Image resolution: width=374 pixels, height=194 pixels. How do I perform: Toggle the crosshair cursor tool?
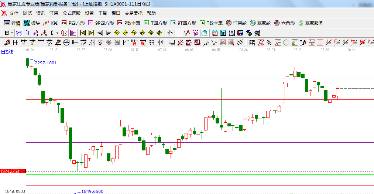[179, 33]
